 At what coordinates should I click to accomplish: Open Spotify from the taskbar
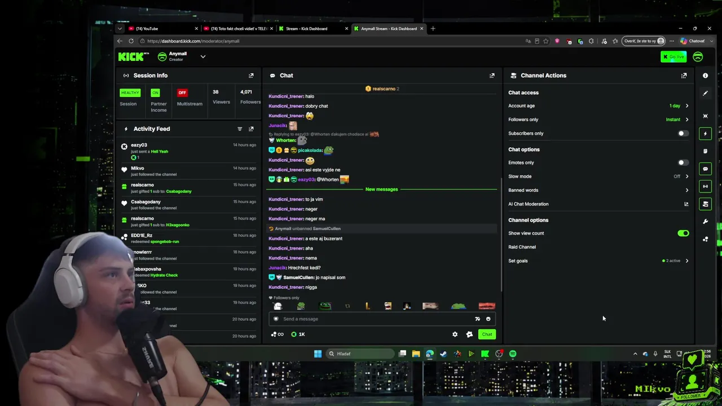click(513, 354)
